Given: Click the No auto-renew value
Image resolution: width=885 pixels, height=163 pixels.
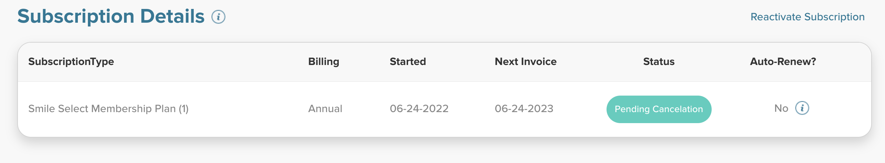Looking at the screenshot, I should click(781, 109).
